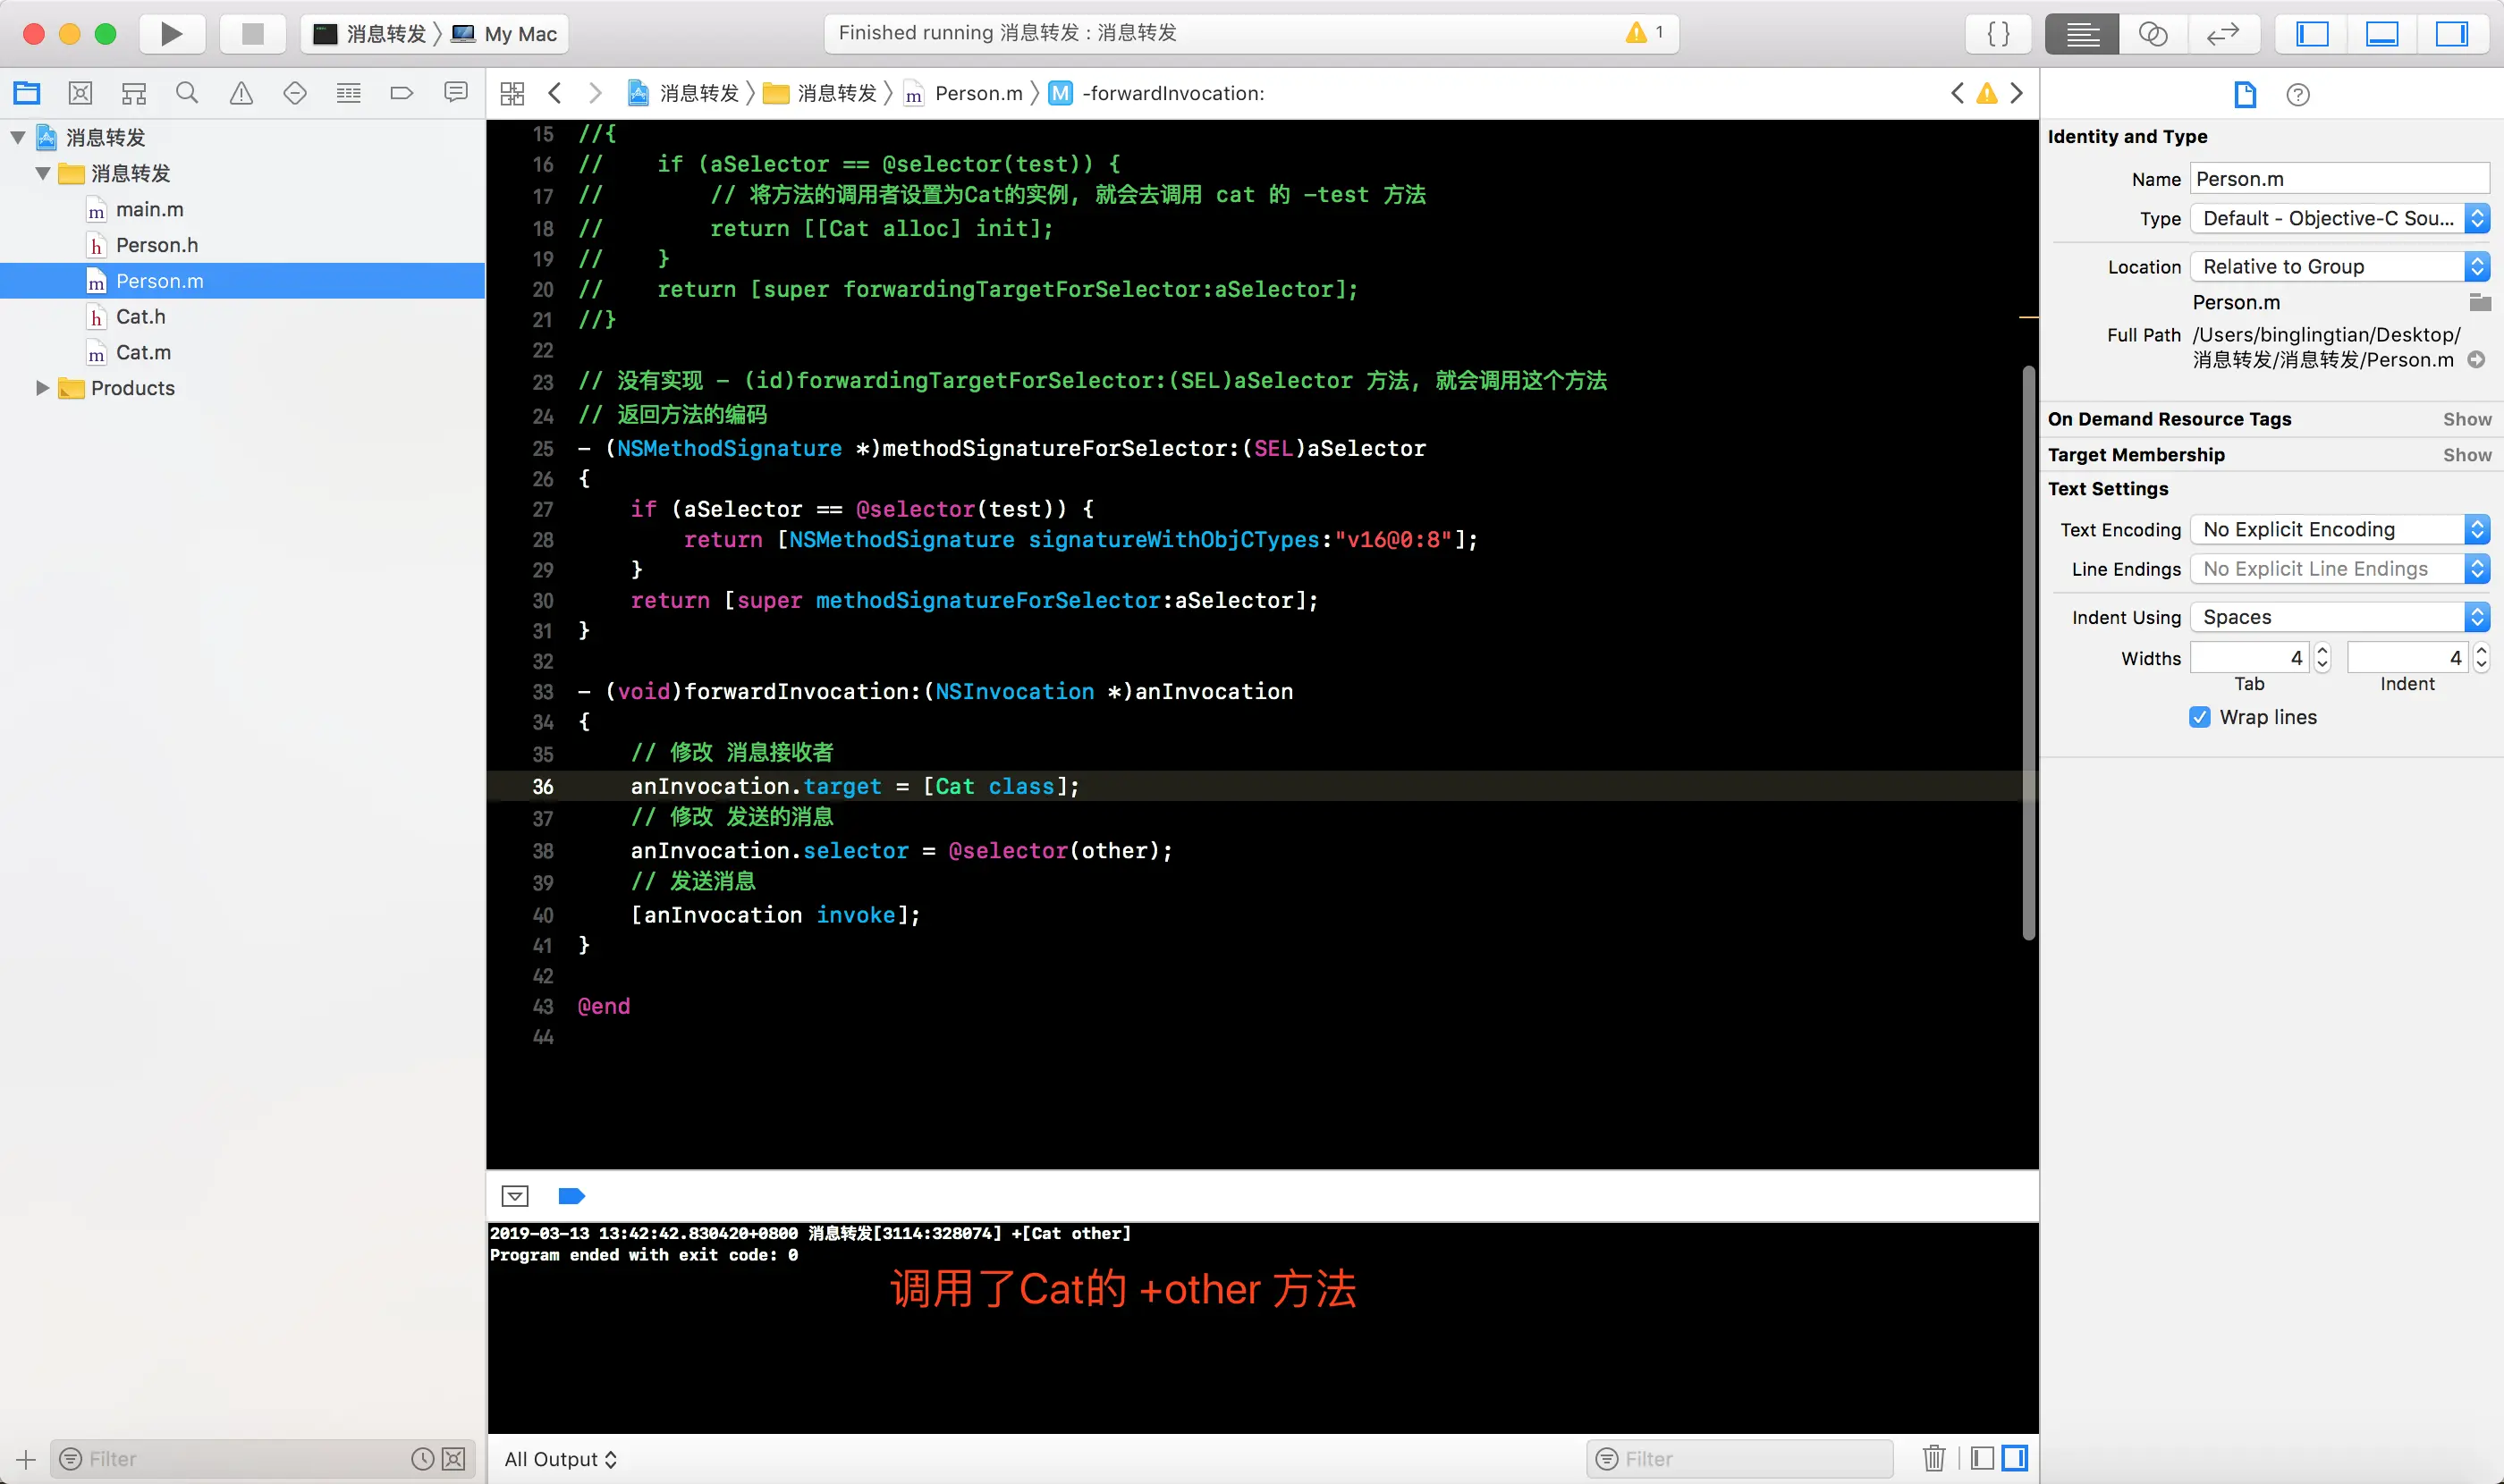The width and height of the screenshot is (2504, 1484).
Task: Select Cat.m in project navigator
Action: coord(143,352)
